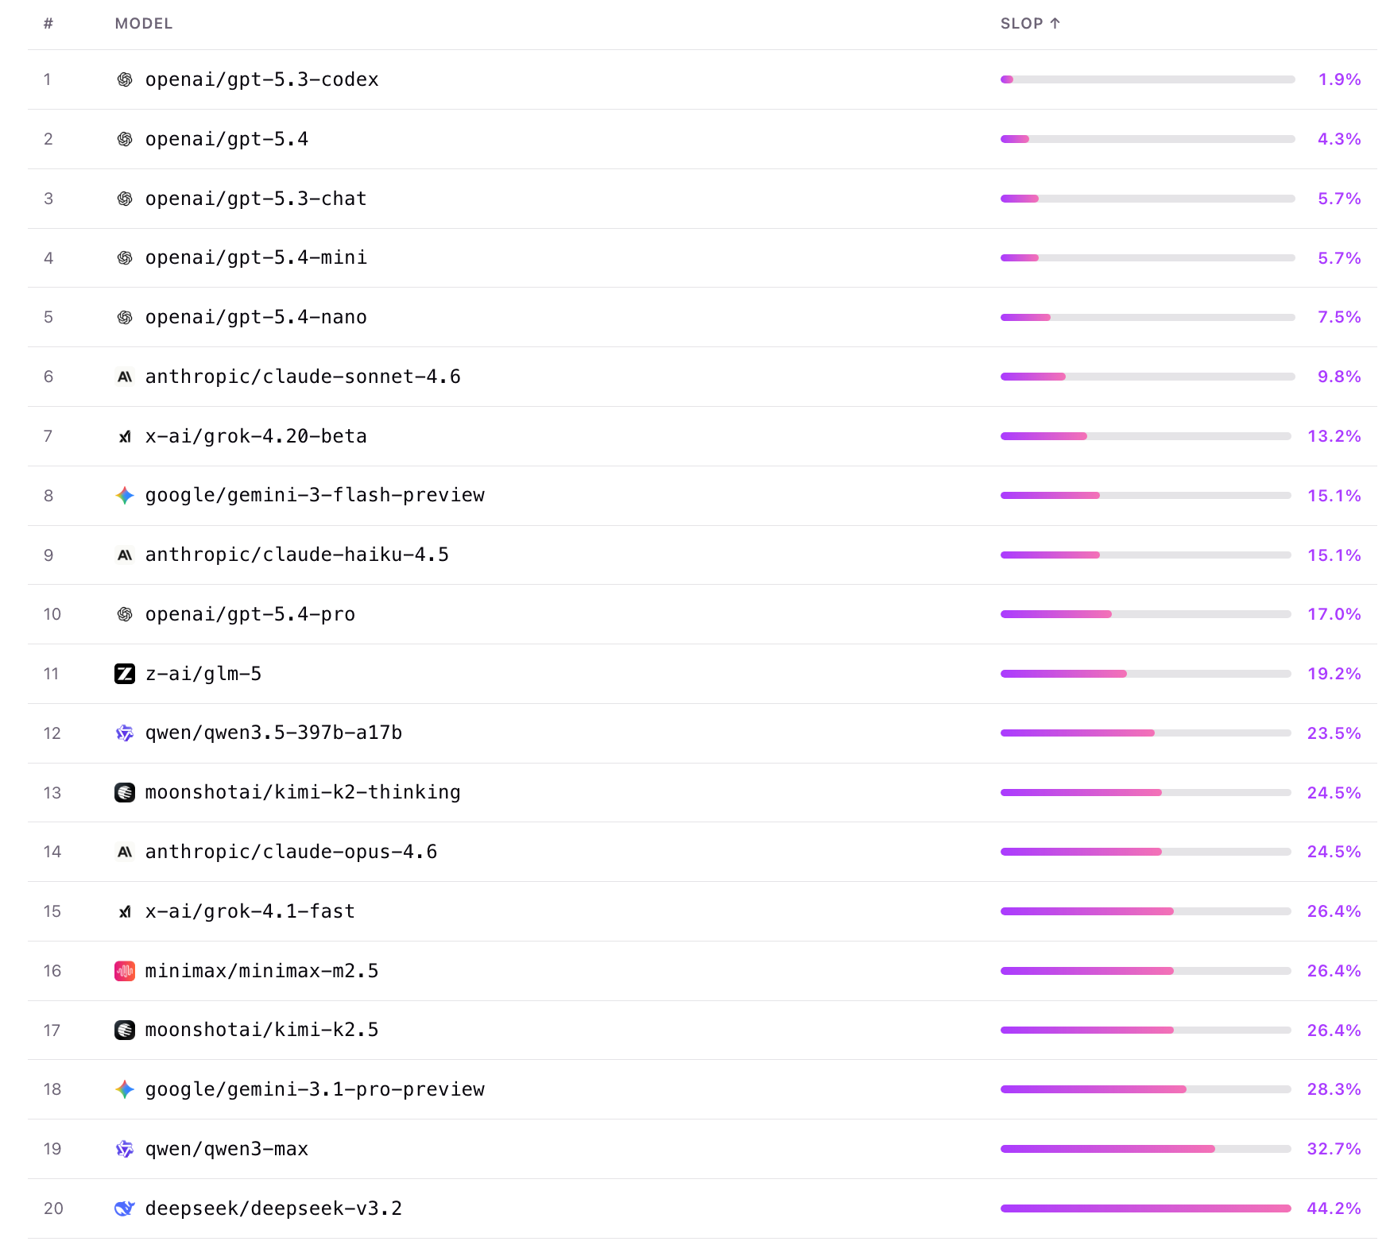Viewport: 1394px width, 1249px height.
Task: Open the google/gemini-3.1-pro-preview model link
Action: [x=315, y=1089]
